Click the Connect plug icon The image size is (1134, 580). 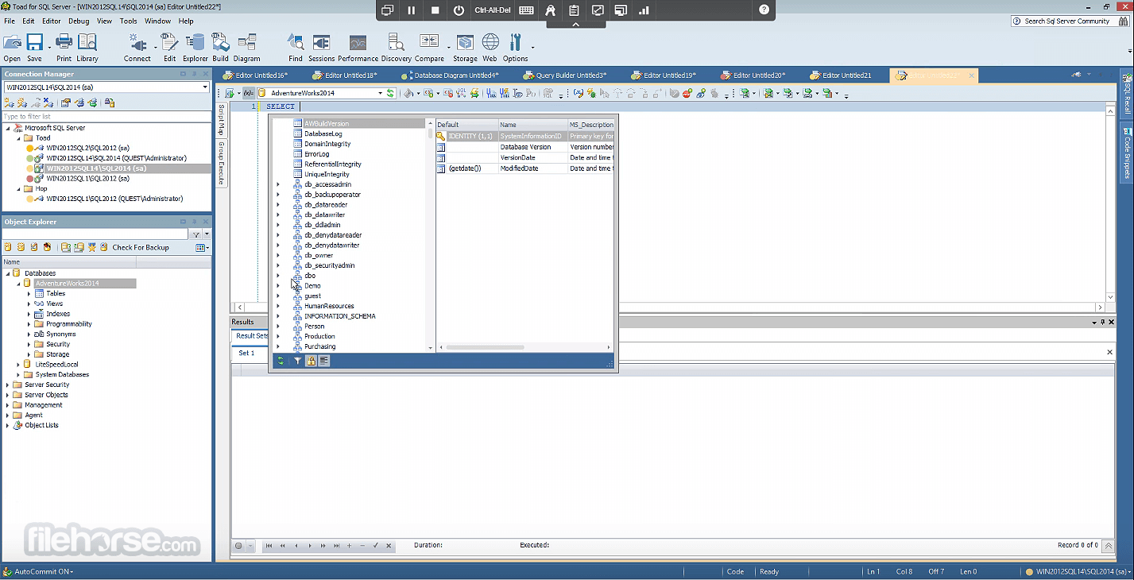pos(137,48)
